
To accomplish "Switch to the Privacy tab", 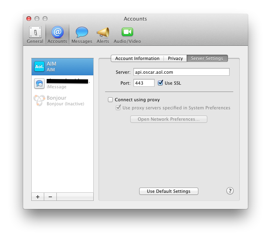I will coord(175,58).
